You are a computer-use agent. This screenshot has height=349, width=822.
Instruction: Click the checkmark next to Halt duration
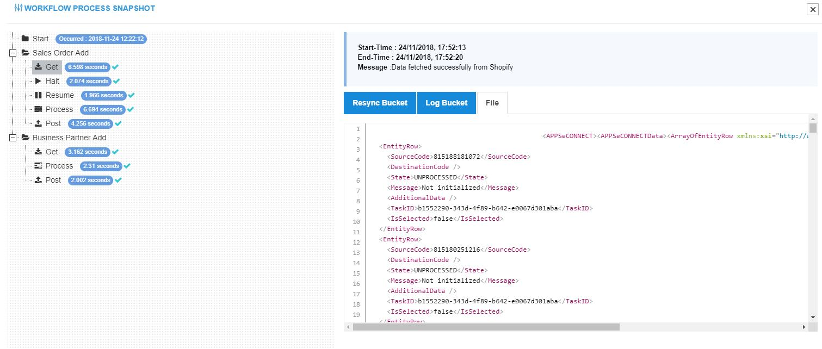click(116, 82)
